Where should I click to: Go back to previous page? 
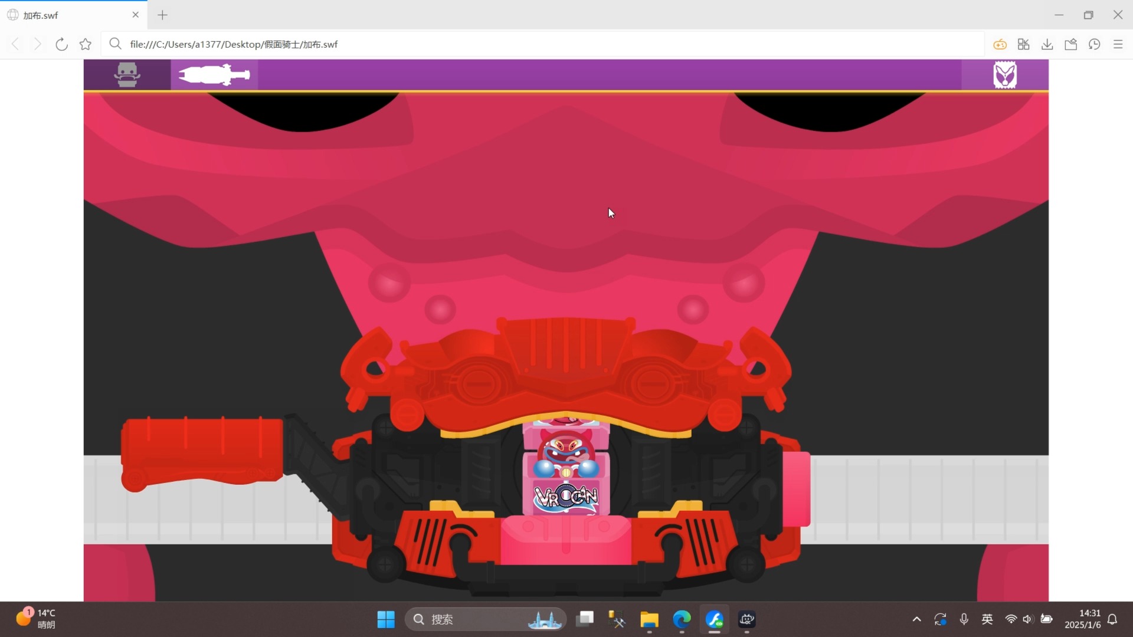15,44
